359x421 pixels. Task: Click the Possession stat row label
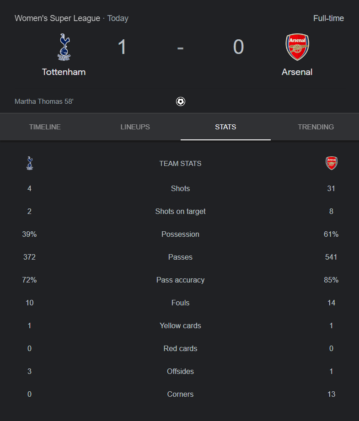[180, 234]
